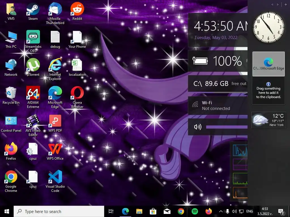Open Task View on the taskbar
The height and width of the screenshot is (217, 290).
point(111,211)
